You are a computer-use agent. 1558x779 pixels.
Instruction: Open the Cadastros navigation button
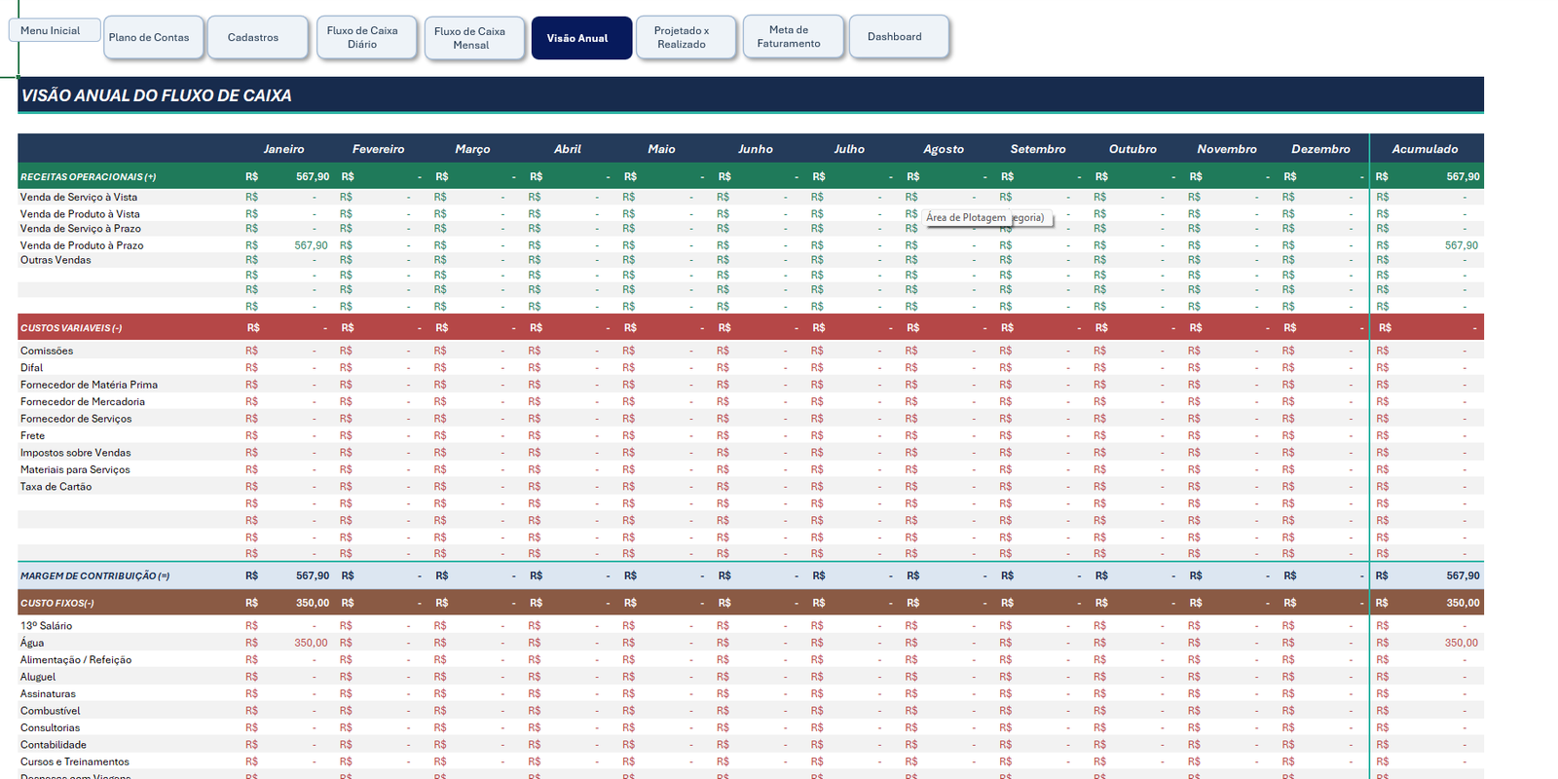pyautogui.click(x=257, y=37)
